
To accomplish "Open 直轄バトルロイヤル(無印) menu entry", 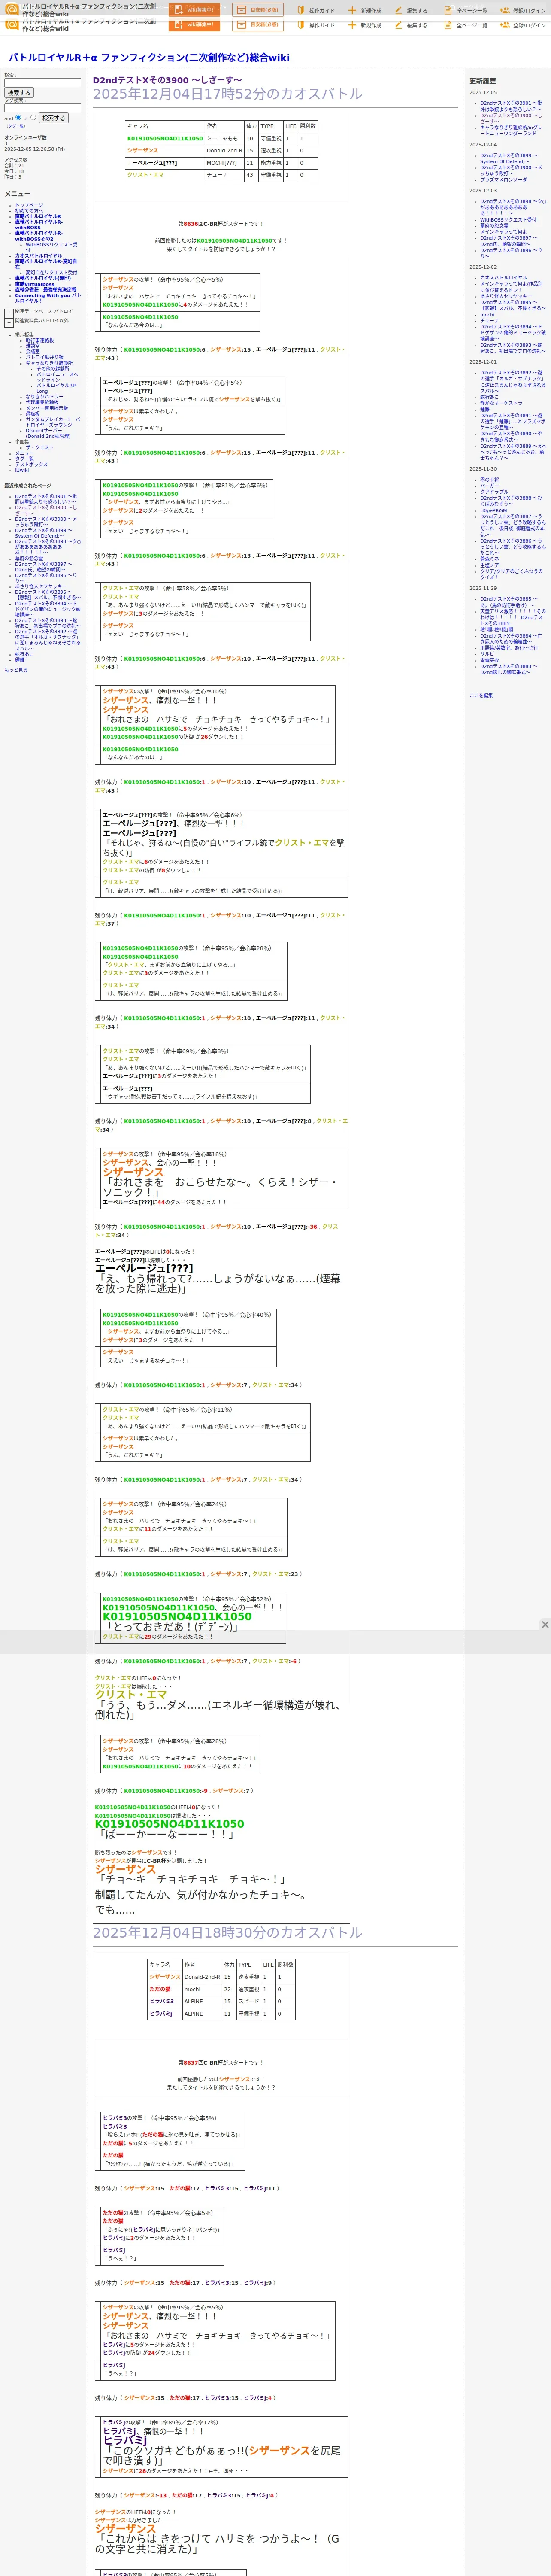I will click(43, 278).
